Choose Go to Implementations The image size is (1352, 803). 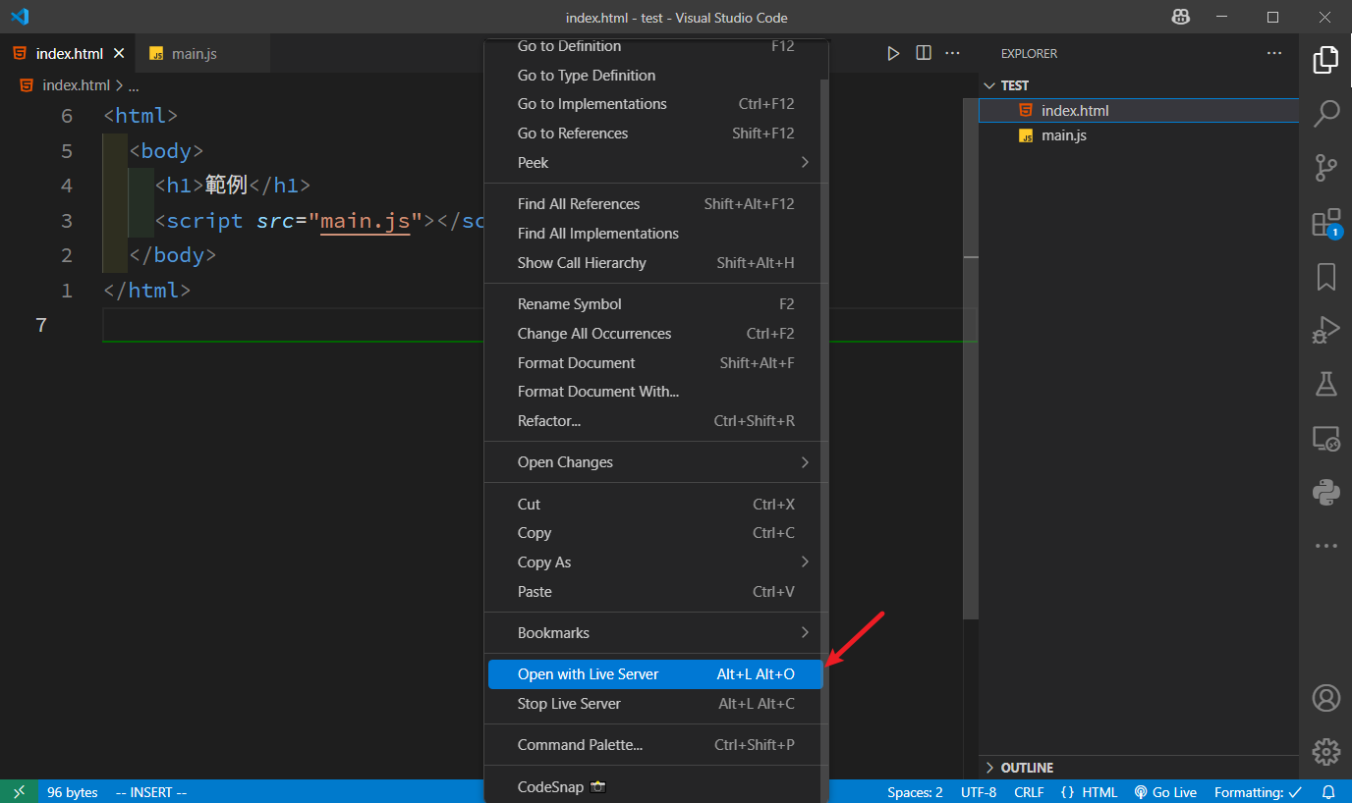coord(653,104)
